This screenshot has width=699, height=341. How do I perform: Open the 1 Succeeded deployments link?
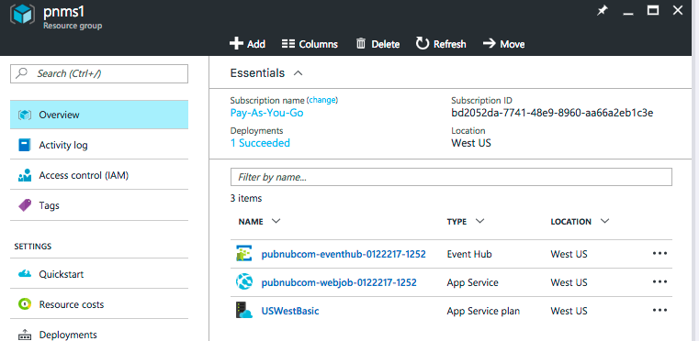260,143
